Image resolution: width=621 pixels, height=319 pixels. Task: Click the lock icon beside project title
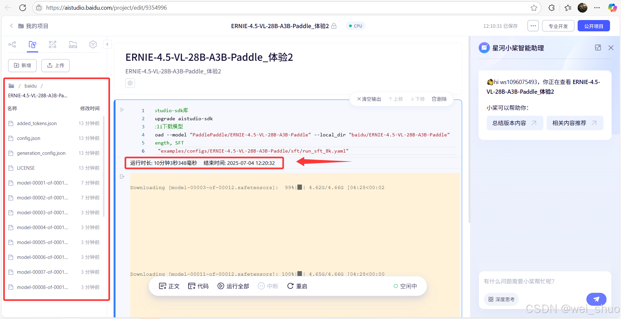(x=334, y=26)
